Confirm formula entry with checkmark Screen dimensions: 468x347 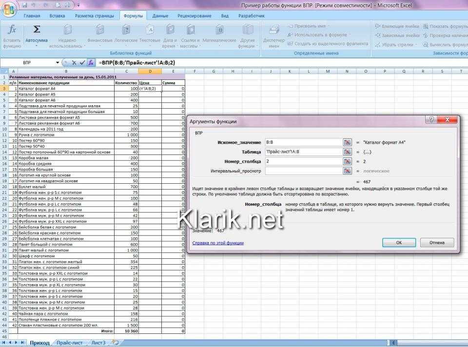tap(82, 63)
